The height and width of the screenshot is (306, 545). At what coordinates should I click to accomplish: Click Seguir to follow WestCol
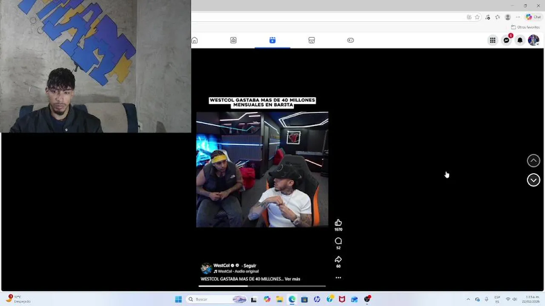(x=250, y=266)
